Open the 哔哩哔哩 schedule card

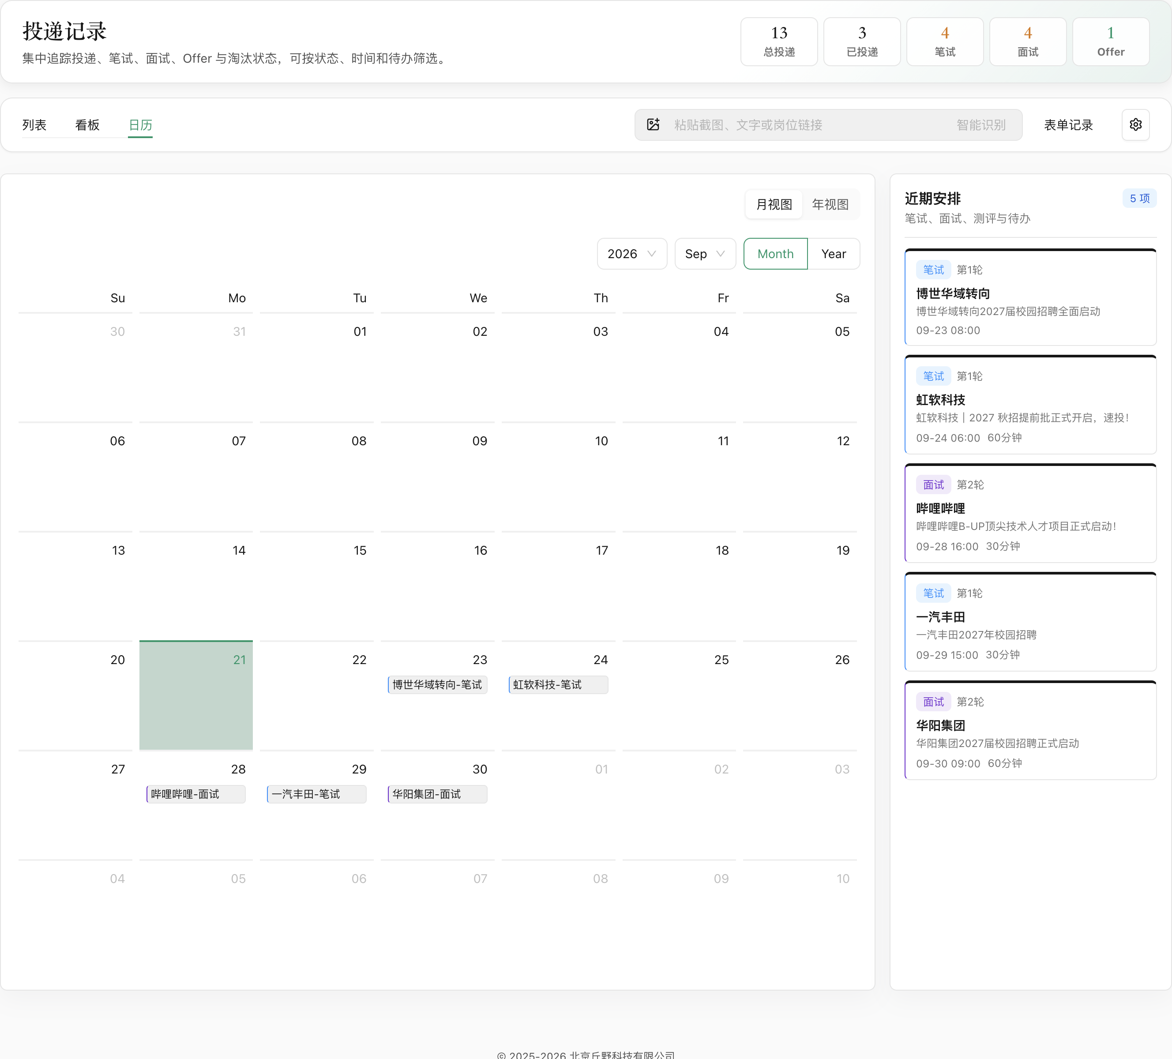[x=1030, y=513]
